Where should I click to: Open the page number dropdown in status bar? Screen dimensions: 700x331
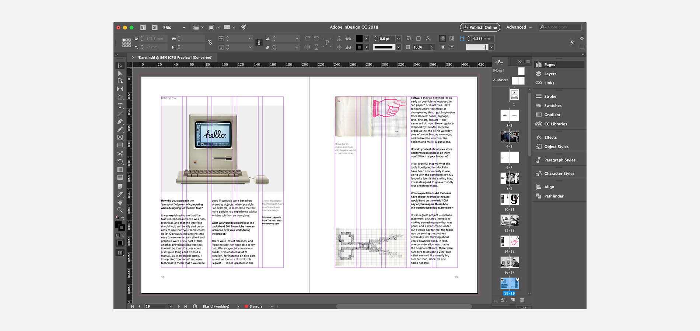pos(171,306)
